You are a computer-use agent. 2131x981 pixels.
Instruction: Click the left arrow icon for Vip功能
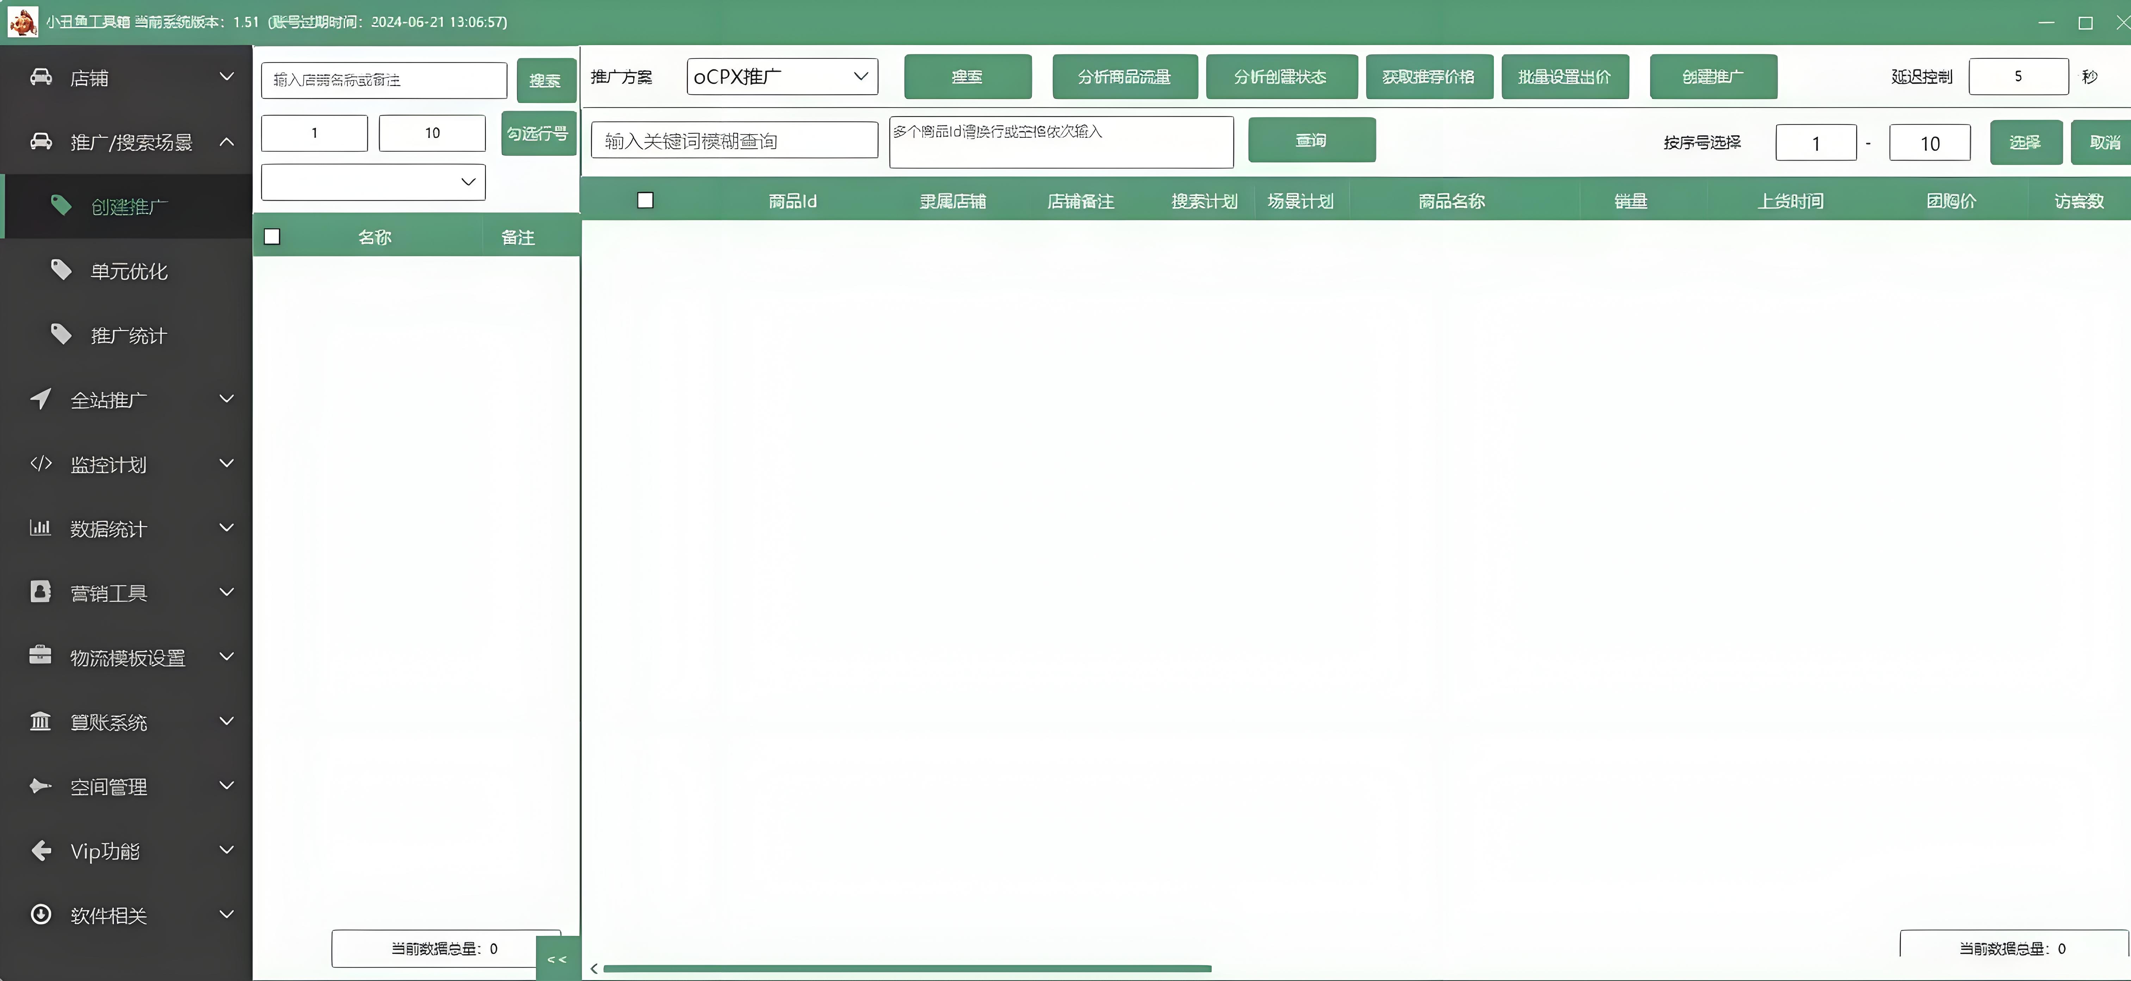tap(41, 850)
